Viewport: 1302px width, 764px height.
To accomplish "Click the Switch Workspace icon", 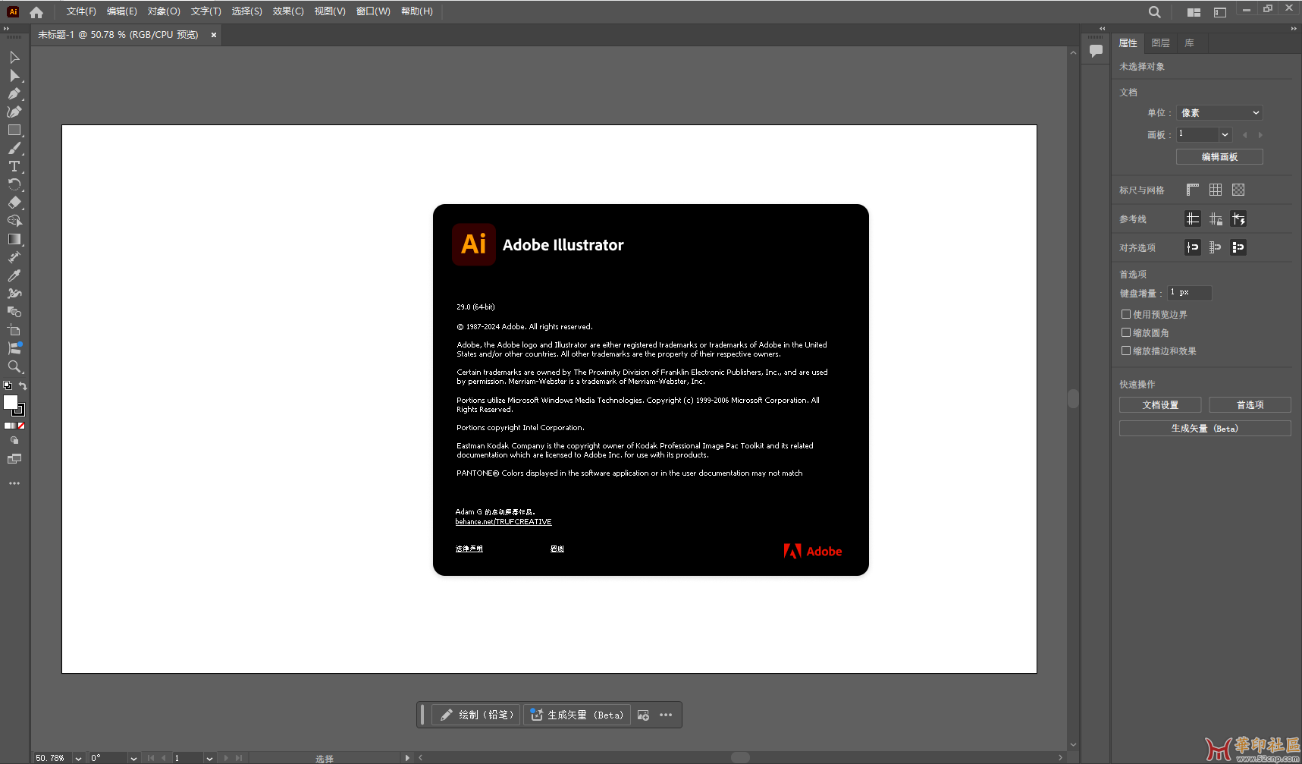I will [x=1220, y=12].
